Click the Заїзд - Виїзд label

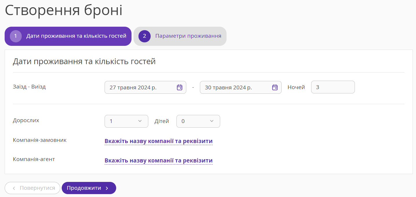point(29,87)
